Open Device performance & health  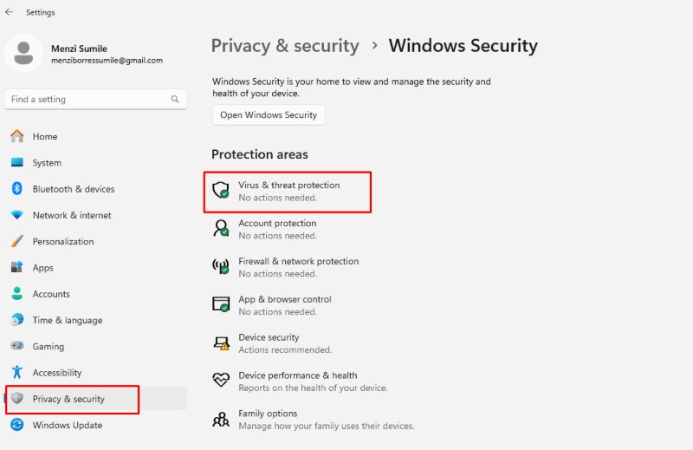pos(300,382)
